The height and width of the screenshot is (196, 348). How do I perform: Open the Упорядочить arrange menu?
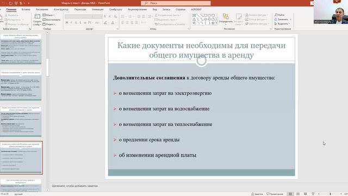tap(226, 19)
